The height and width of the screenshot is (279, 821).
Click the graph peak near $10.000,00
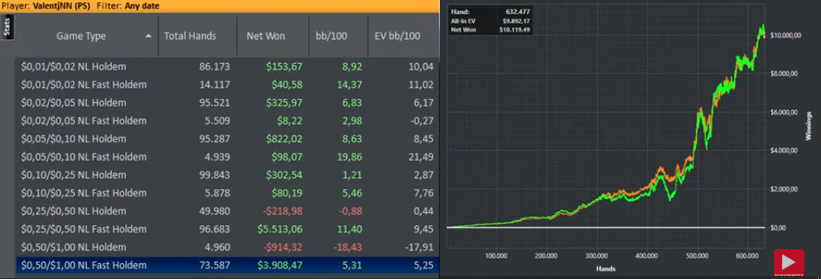[762, 29]
